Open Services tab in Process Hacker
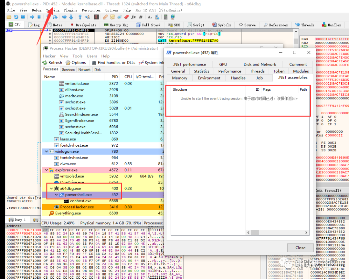This screenshot has height=279, width=349. tap(68, 70)
